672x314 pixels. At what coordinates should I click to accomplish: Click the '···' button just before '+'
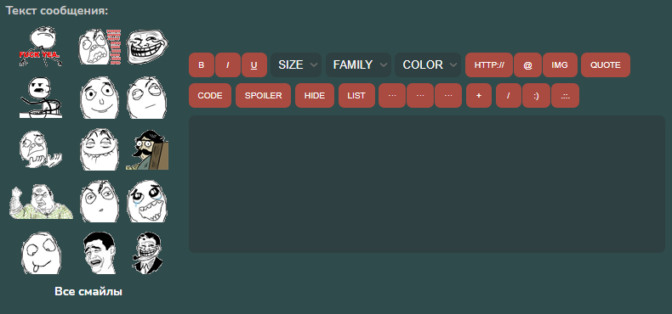(x=448, y=95)
